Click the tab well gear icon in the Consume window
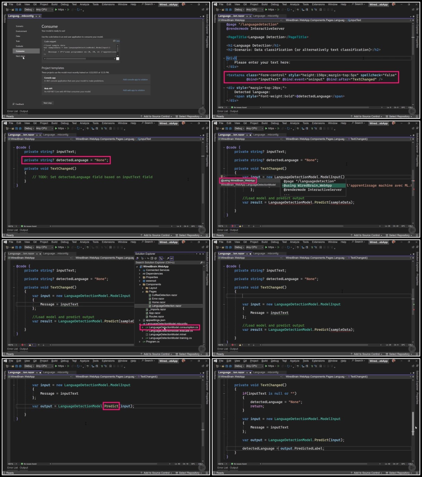 click(203, 16)
